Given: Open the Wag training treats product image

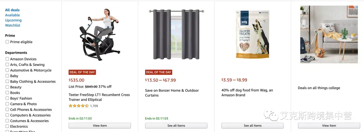Looking at the screenshot, I should [252, 34].
